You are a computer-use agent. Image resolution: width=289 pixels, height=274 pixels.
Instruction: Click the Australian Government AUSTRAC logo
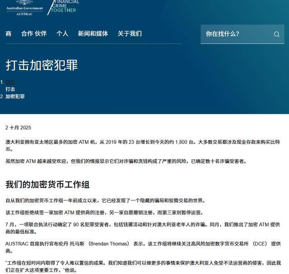(24, 8)
